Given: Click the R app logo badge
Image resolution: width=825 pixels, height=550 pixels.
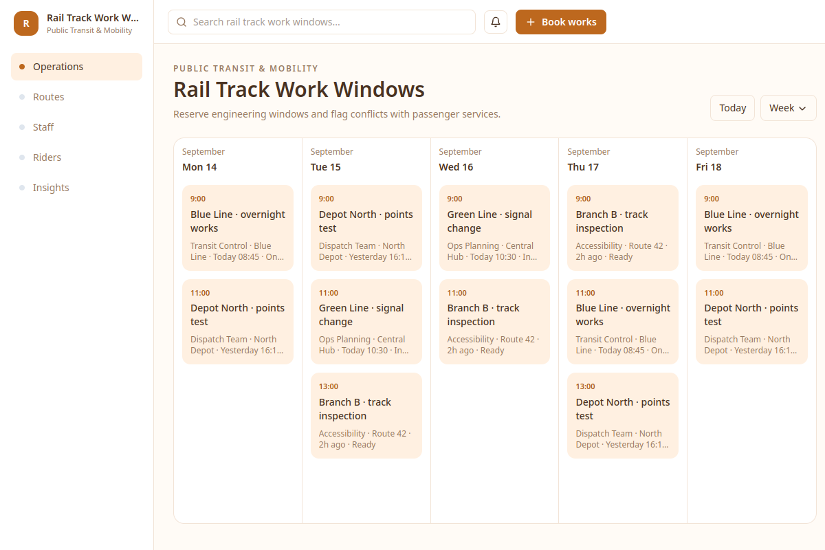Looking at the screenshot, I should (x=26, y=23).
